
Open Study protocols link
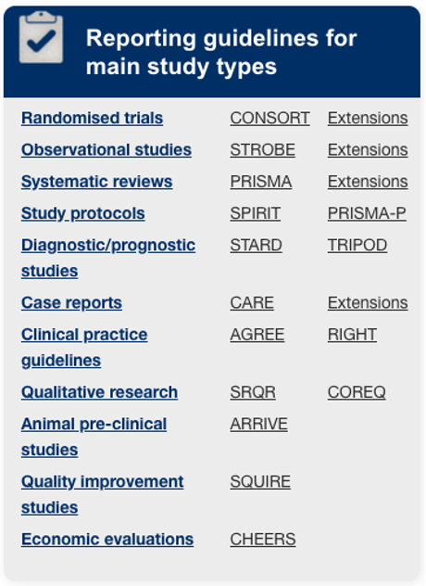click(83, 213)
